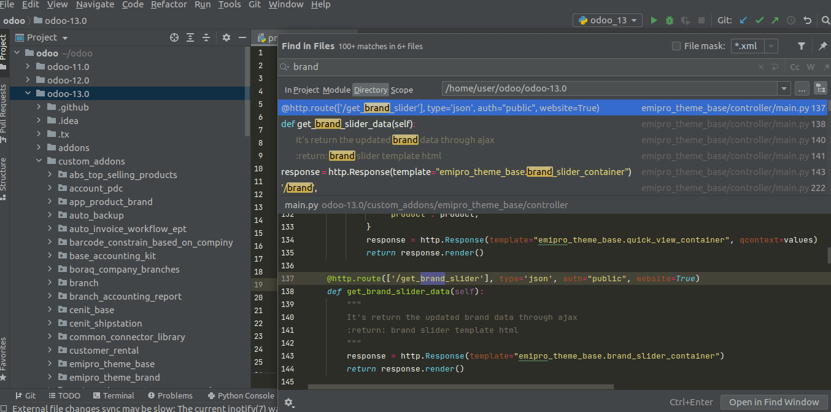Collapse all in the Project panel

coord(206,37)
